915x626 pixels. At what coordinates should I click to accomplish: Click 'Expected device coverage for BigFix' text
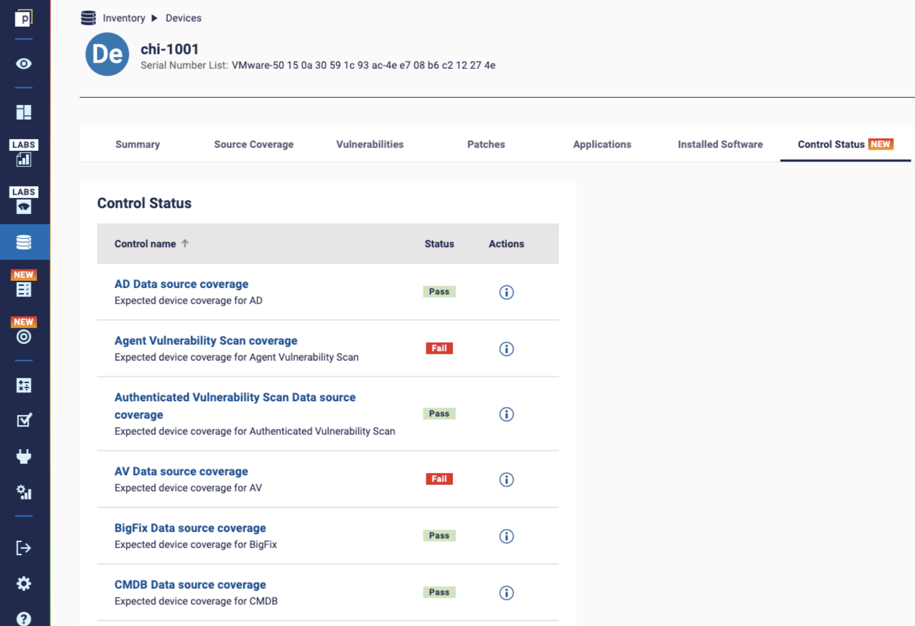pyautogui.click(x=196, y=545)
